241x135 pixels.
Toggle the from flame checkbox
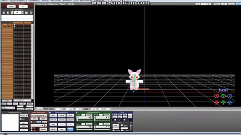click(x=113, y=130)
